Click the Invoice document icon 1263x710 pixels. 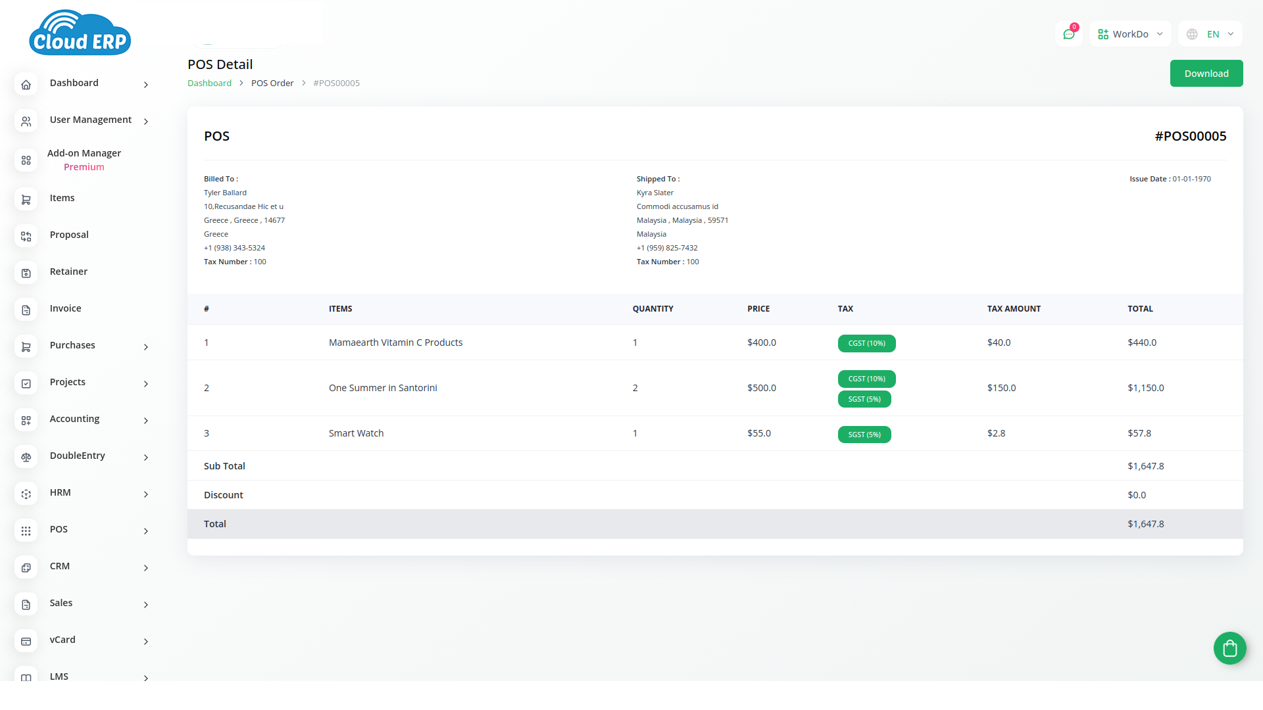[26, 310]
